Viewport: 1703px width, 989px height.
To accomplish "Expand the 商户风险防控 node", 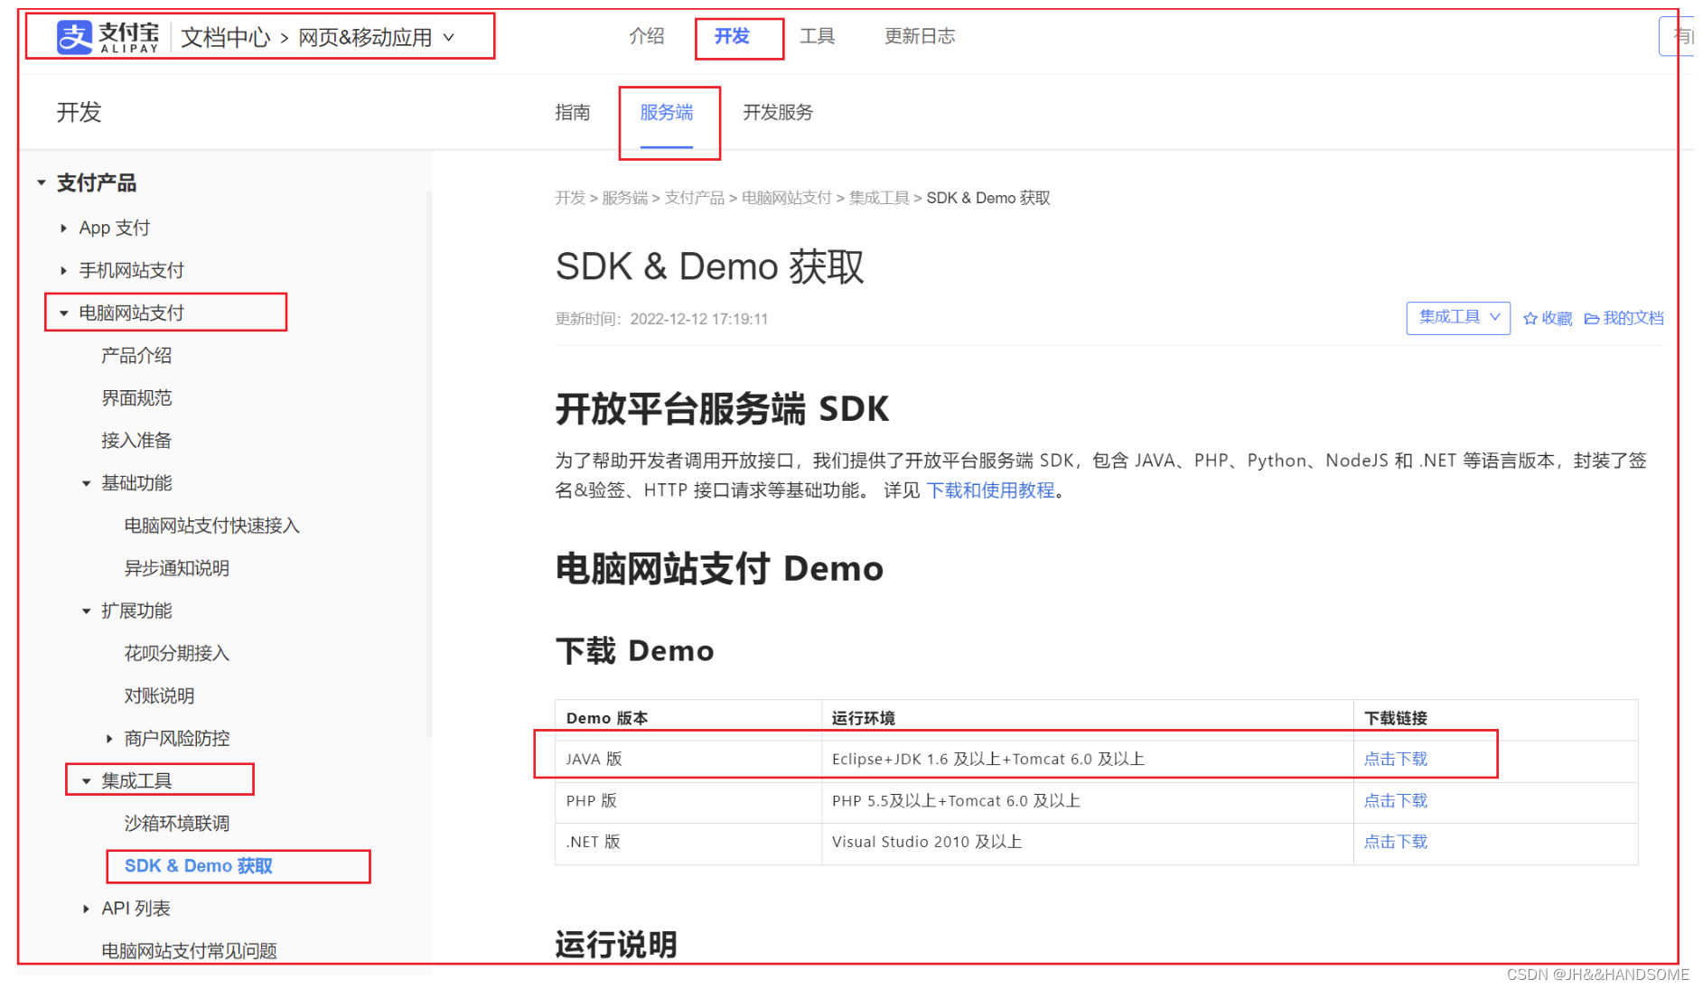I will tap(109, 738).
